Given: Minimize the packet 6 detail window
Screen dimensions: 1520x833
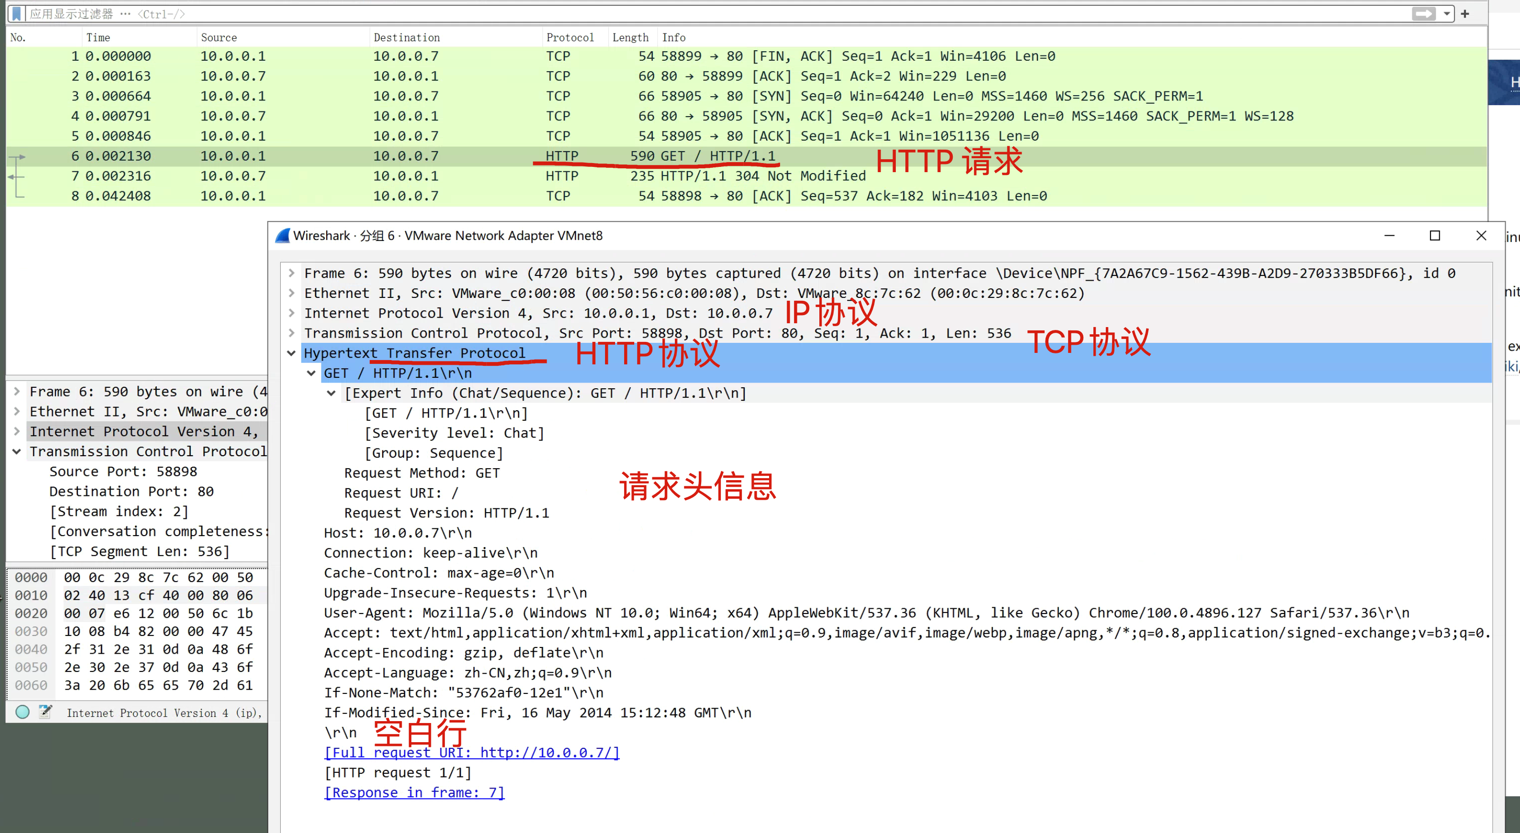Looking at the screenshot, I should [1389, 235].
